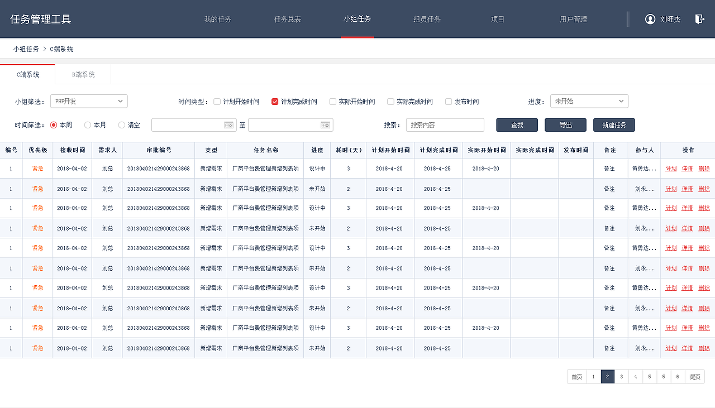Image resolution: width=715 pixels, height=408 pixels.
Task: Open the 进度 未开始 dropdown
Action: pyautogui.click(x=589, y=101)
